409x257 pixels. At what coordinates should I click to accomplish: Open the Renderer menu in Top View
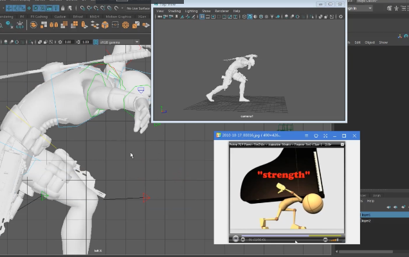pos(222,11)
